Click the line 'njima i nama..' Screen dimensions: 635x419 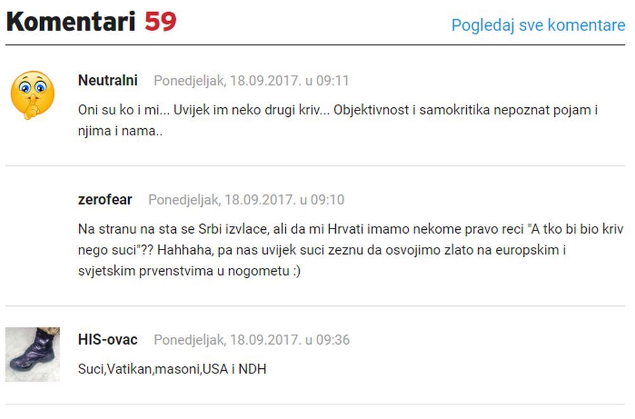[120, 131]
